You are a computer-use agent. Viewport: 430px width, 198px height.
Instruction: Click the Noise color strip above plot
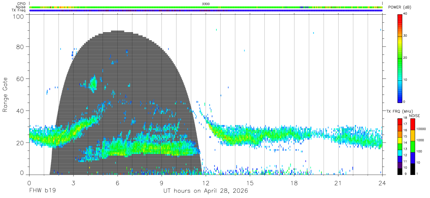(206, 7)
